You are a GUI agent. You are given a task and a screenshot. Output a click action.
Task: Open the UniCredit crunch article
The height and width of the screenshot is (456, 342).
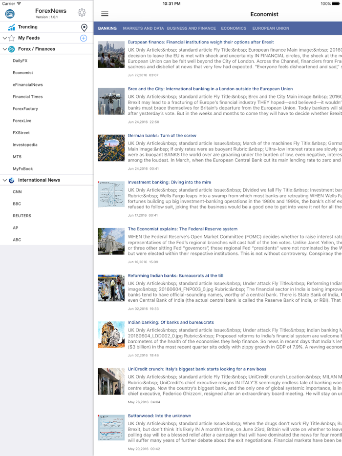tap(197, 369)
